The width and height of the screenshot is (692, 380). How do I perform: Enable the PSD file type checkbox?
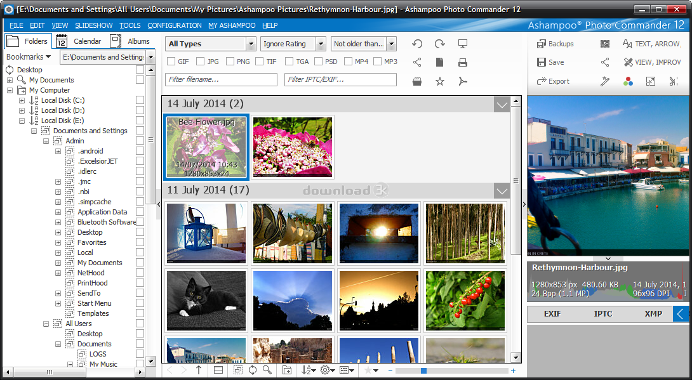click(319, 62)
